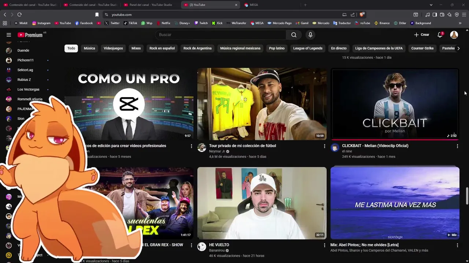Open the ME LASTIMA UNA VEZ MÁS mix thumbnail

(395, 203)
